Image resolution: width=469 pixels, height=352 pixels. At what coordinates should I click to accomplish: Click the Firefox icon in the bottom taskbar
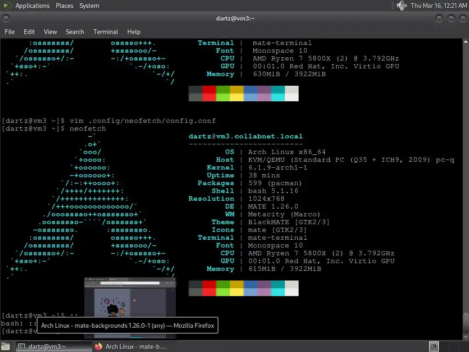click(x=98, y=346)
